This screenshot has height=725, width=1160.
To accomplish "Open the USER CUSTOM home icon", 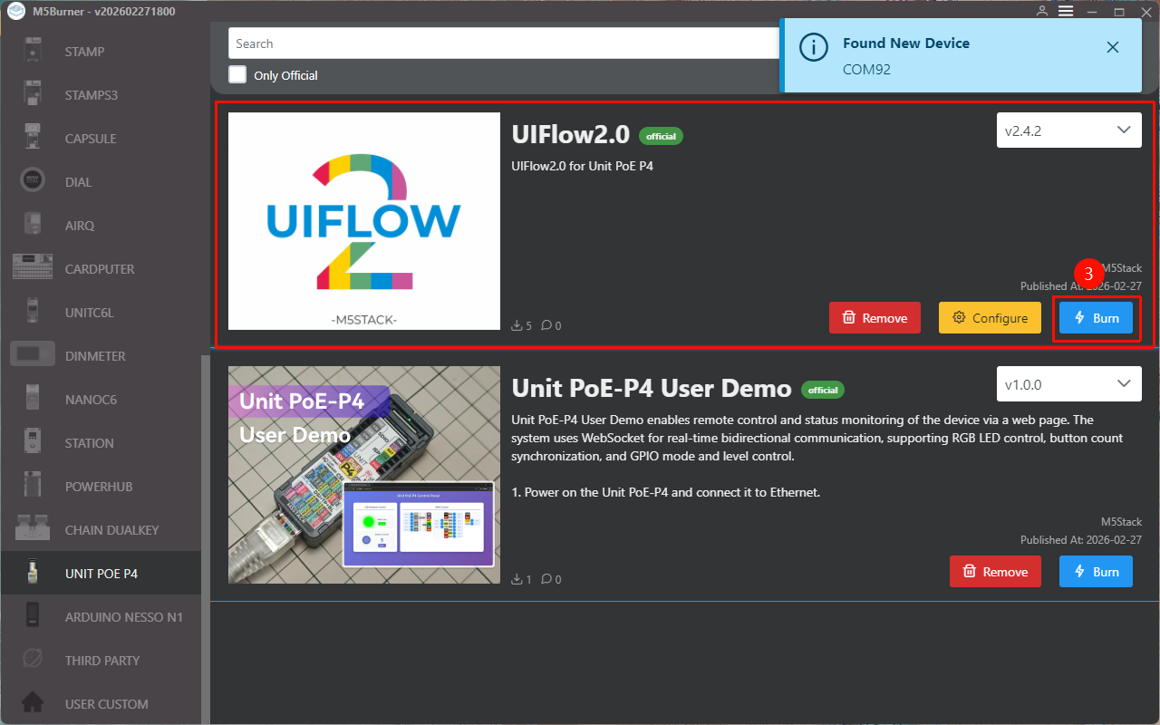I will 33,703.
